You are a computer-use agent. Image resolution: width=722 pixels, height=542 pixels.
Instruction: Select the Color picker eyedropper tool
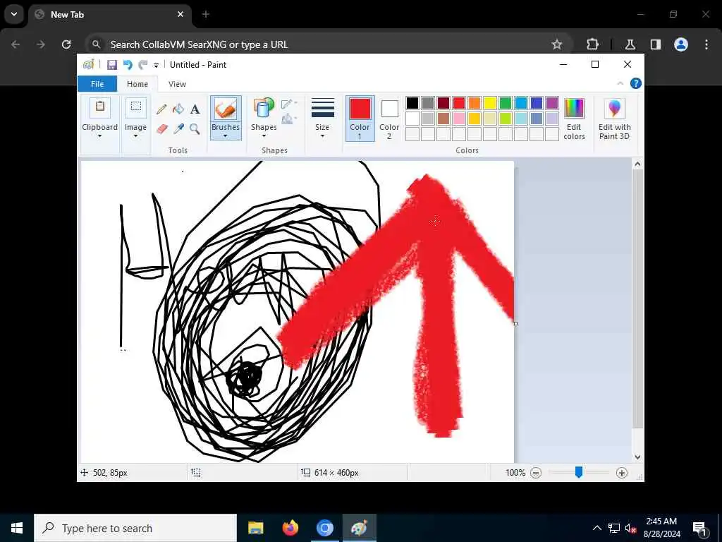[x=178, y=128]
